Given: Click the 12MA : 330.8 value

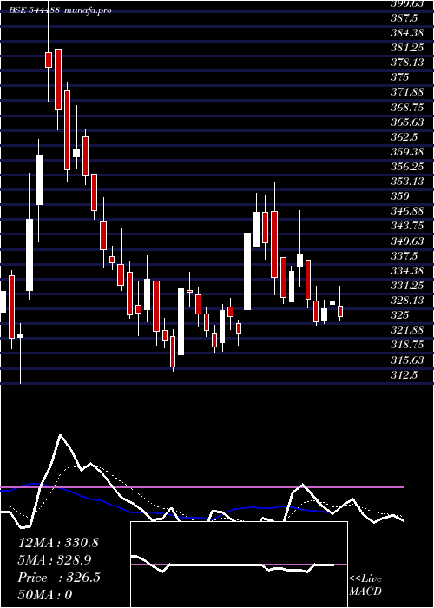Looking at the screenshot, I should click(x=58, y=543).
